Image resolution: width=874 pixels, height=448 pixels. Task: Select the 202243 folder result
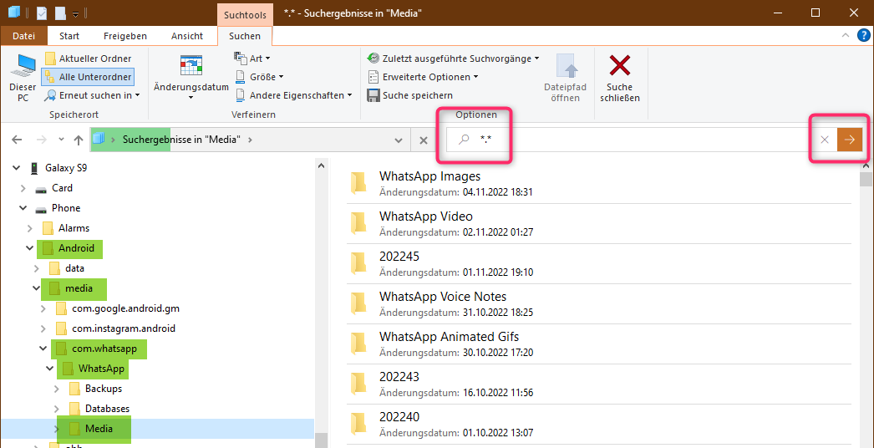coord(599,384)
